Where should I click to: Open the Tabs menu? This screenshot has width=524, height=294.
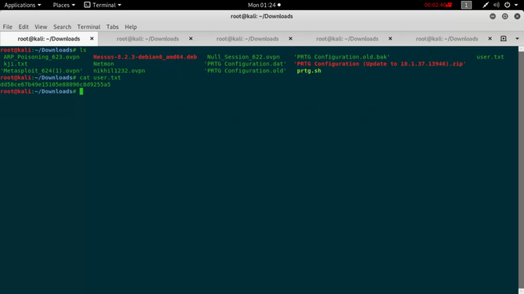[x=113, y=27]
